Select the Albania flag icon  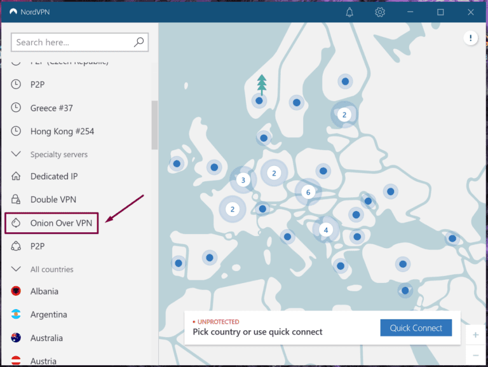17,291
